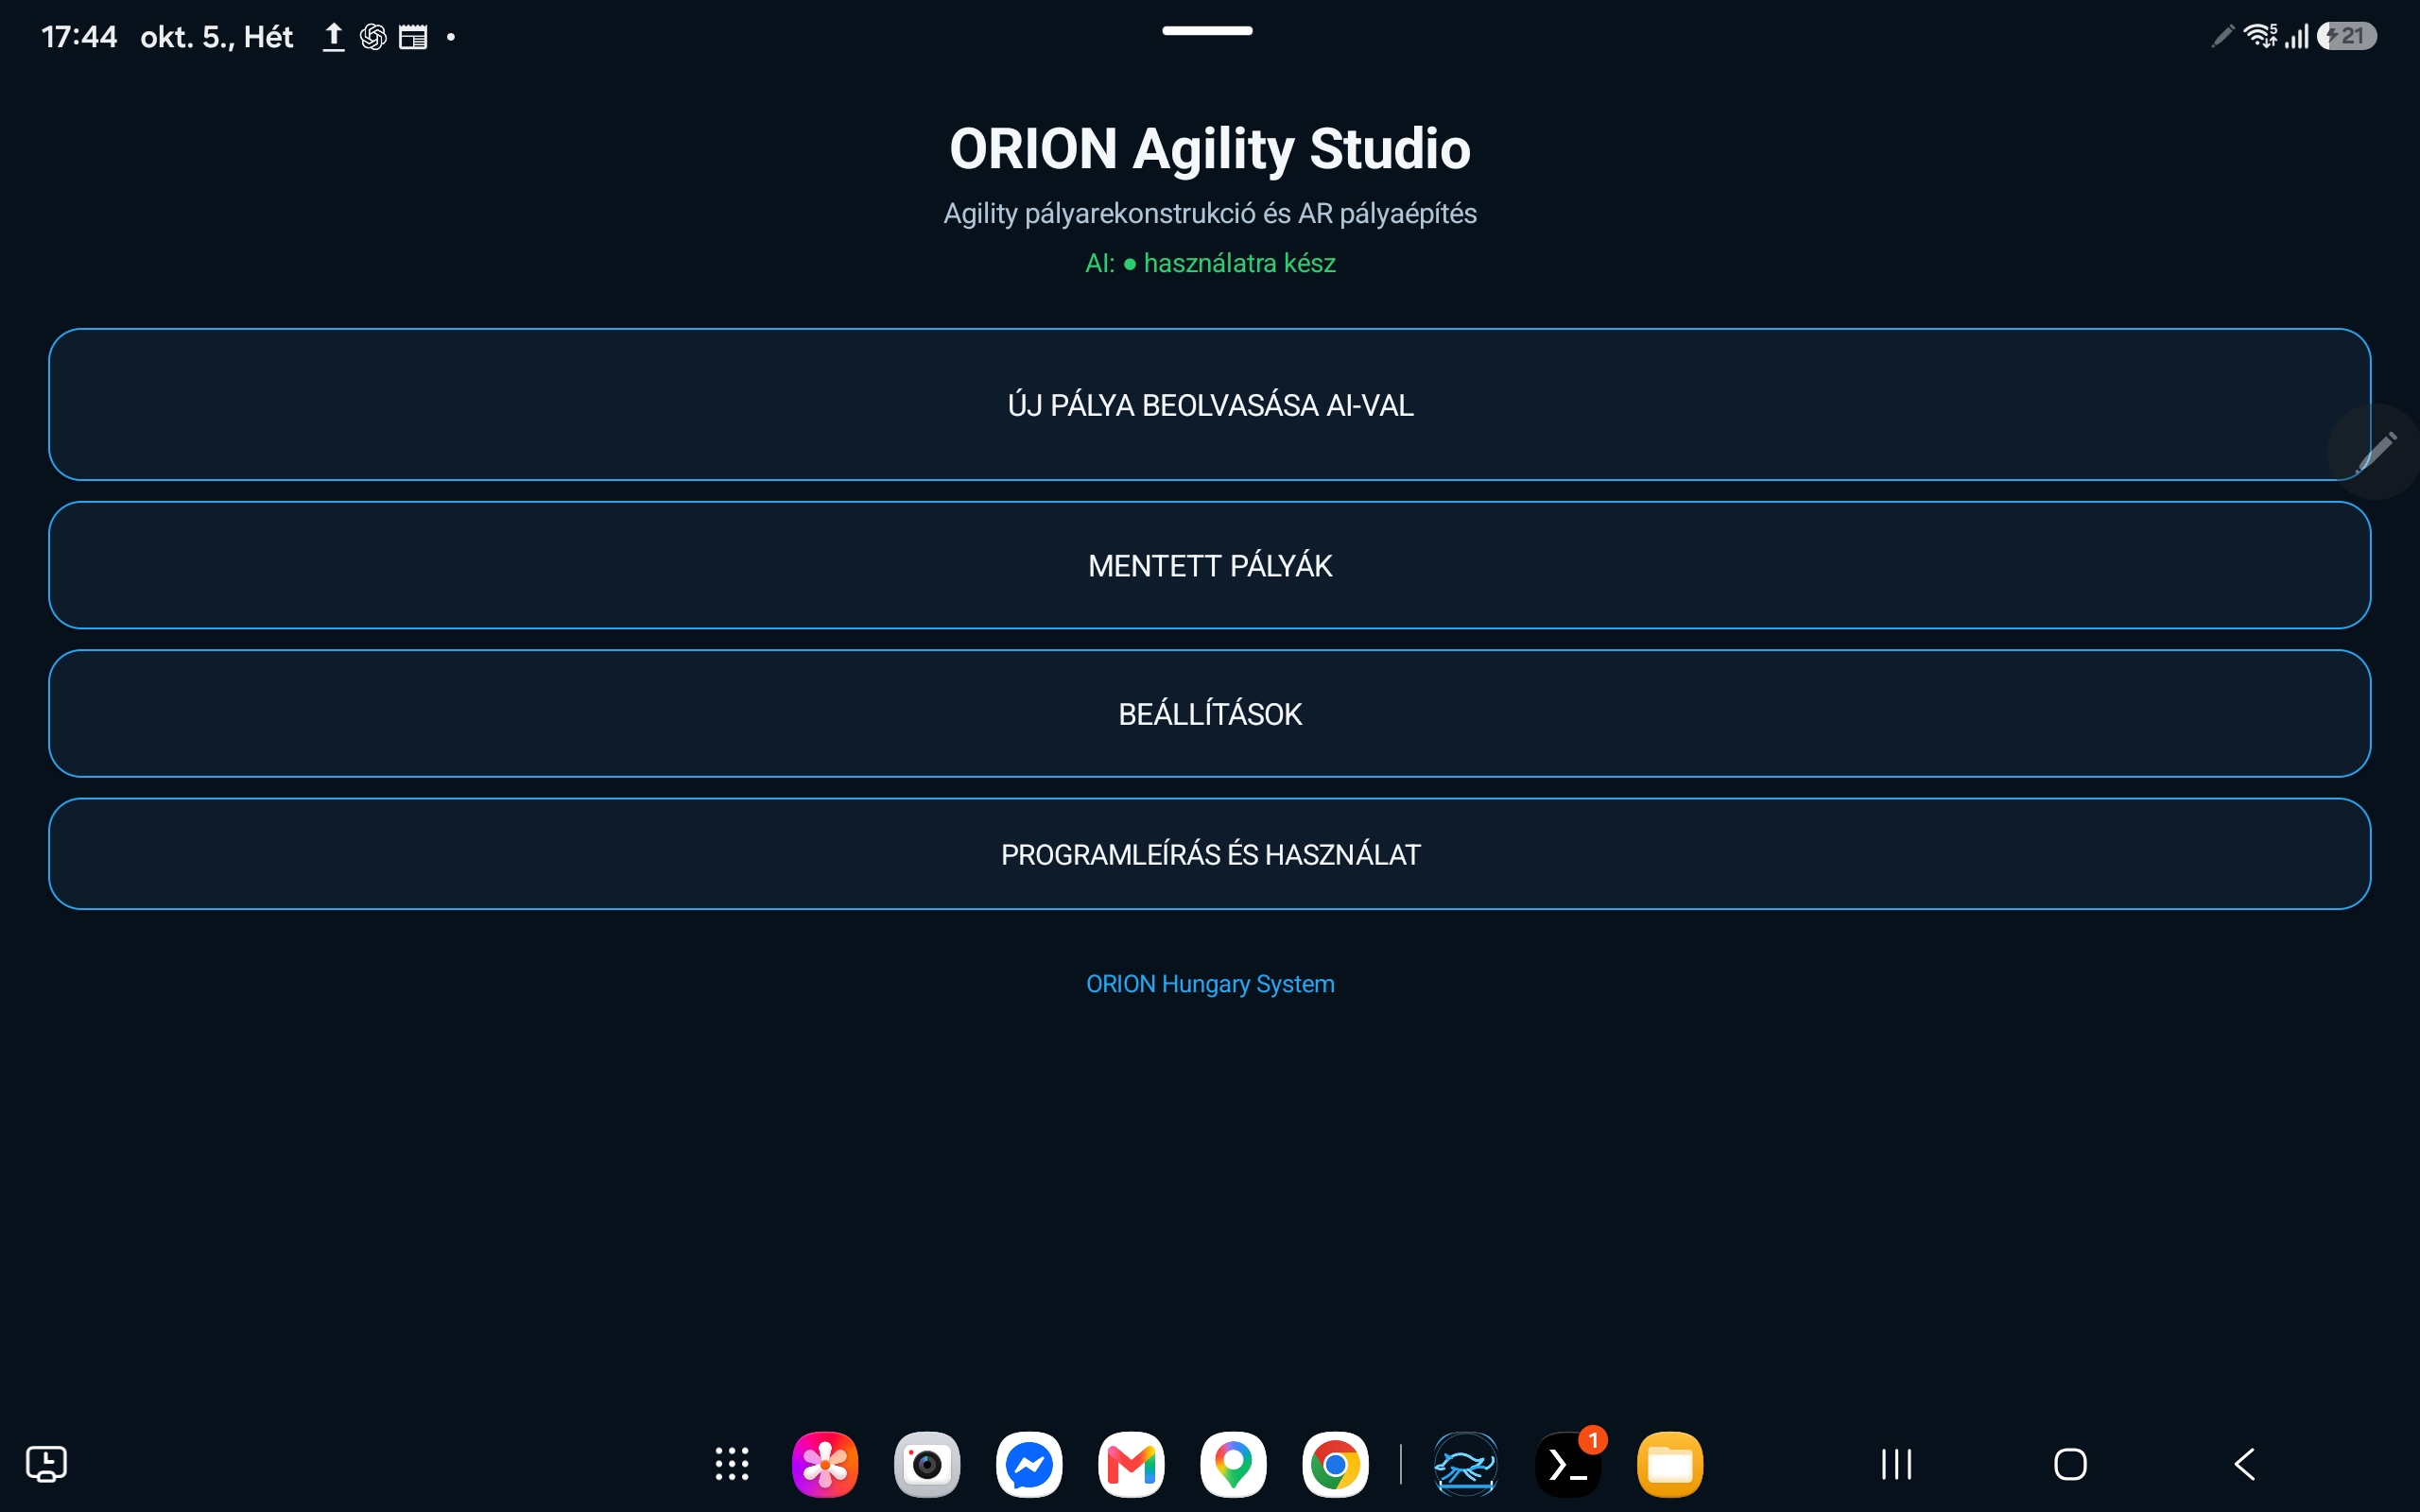The image size is (2420, 1512).
Task: Tap the clock showing 17:44
Action: click(79, 37)
